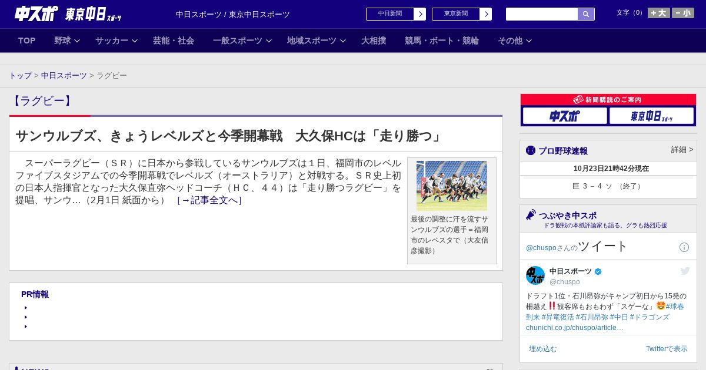Expand chevron next to サッカー
Image resolution: width=706 pixels, height=370 pixels.
pos(134,41)
